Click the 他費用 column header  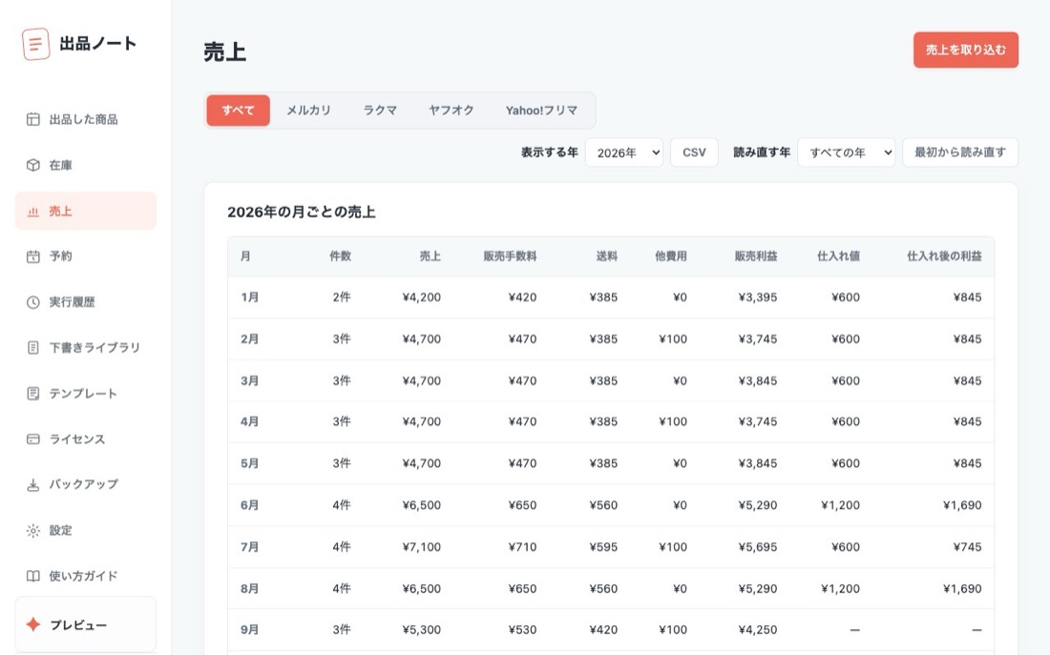pyautogui.click(x=671, y=256)
